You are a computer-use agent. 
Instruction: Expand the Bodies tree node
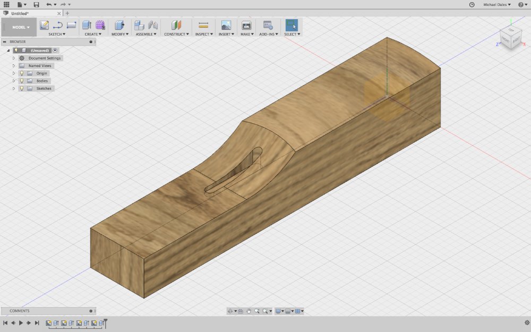(14, 81)
